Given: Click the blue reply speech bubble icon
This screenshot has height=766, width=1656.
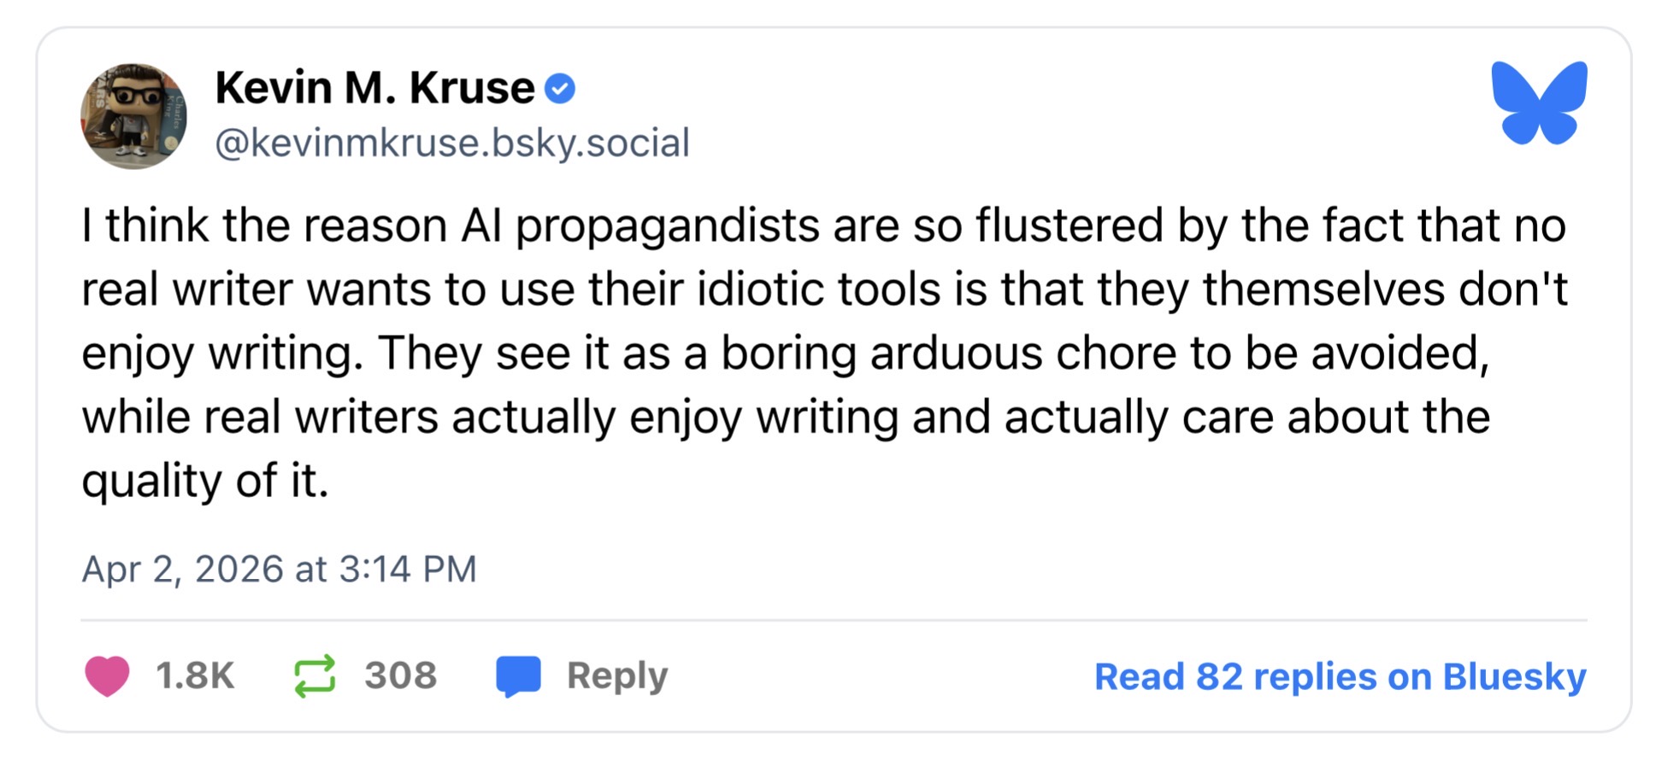Looking at the screenshot, I should tap(518, 676).
